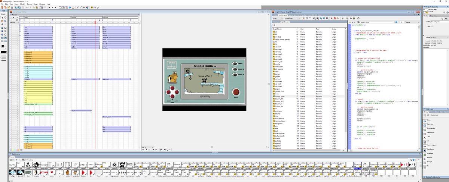This screenshot has width=449, height=182.
Task: Click the 'plau' cast member thumbnail
Action: coord(44,172)
